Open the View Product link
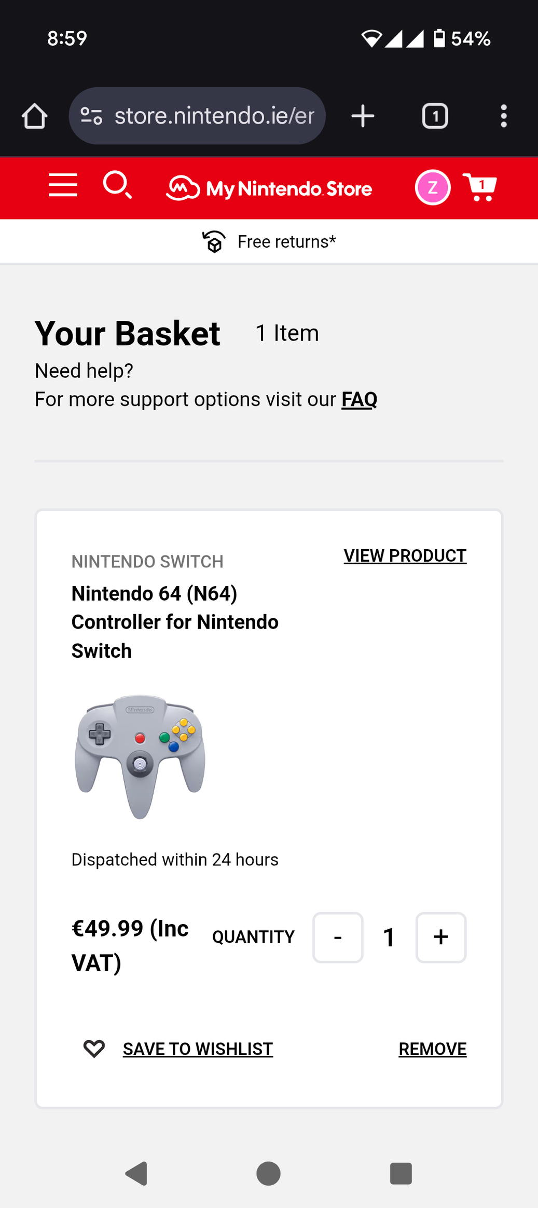The image size is (538, 1208). pyautogui.click(x=405, y=555)
